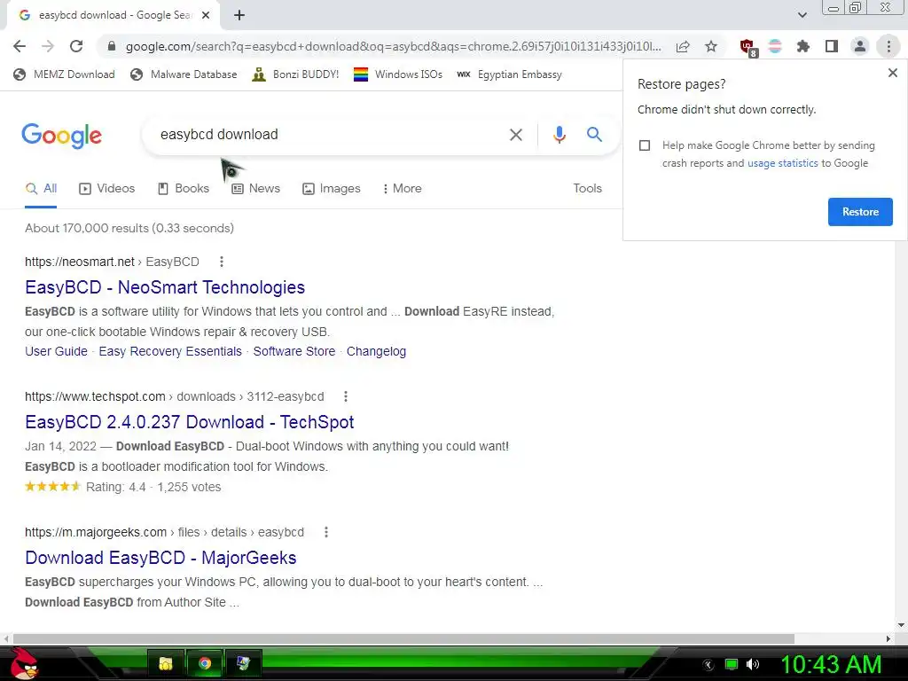
Task: Submit search using the magnifier icon
Action: coord(594,135)
